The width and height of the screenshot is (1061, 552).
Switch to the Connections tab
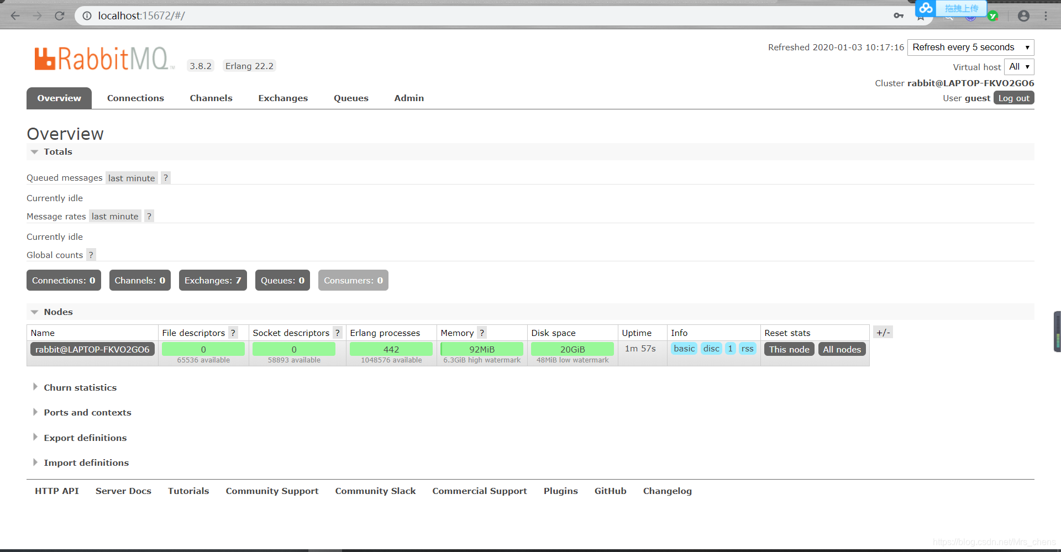135,98
